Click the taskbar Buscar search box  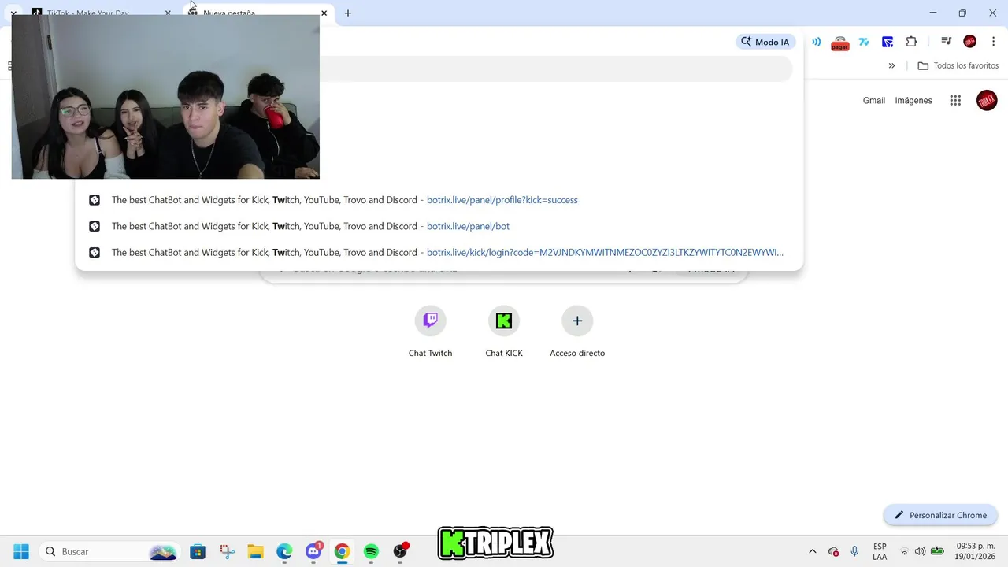(x=109, y=551)
